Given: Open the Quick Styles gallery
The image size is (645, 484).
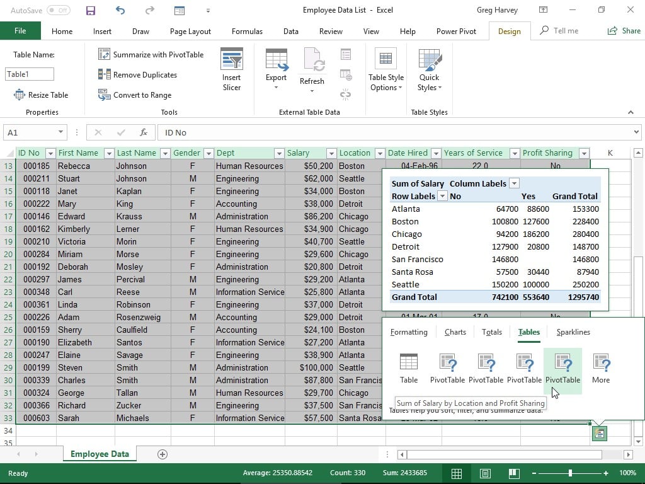Looking at the screenshot, I should coord(429,69).
